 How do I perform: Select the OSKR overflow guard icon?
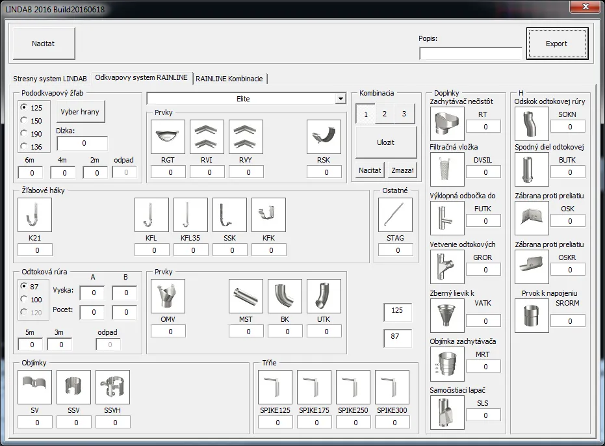[x=532, y=267]
